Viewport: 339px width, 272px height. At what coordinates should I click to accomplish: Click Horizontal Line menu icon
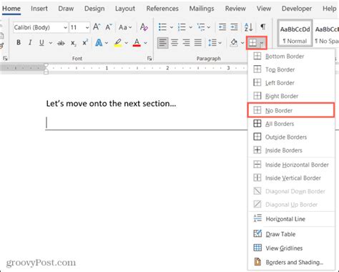pyautogui.click(x=257, y=218)
